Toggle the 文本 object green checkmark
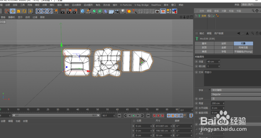This screenshot has height=138, width=261. coord(214,16)
